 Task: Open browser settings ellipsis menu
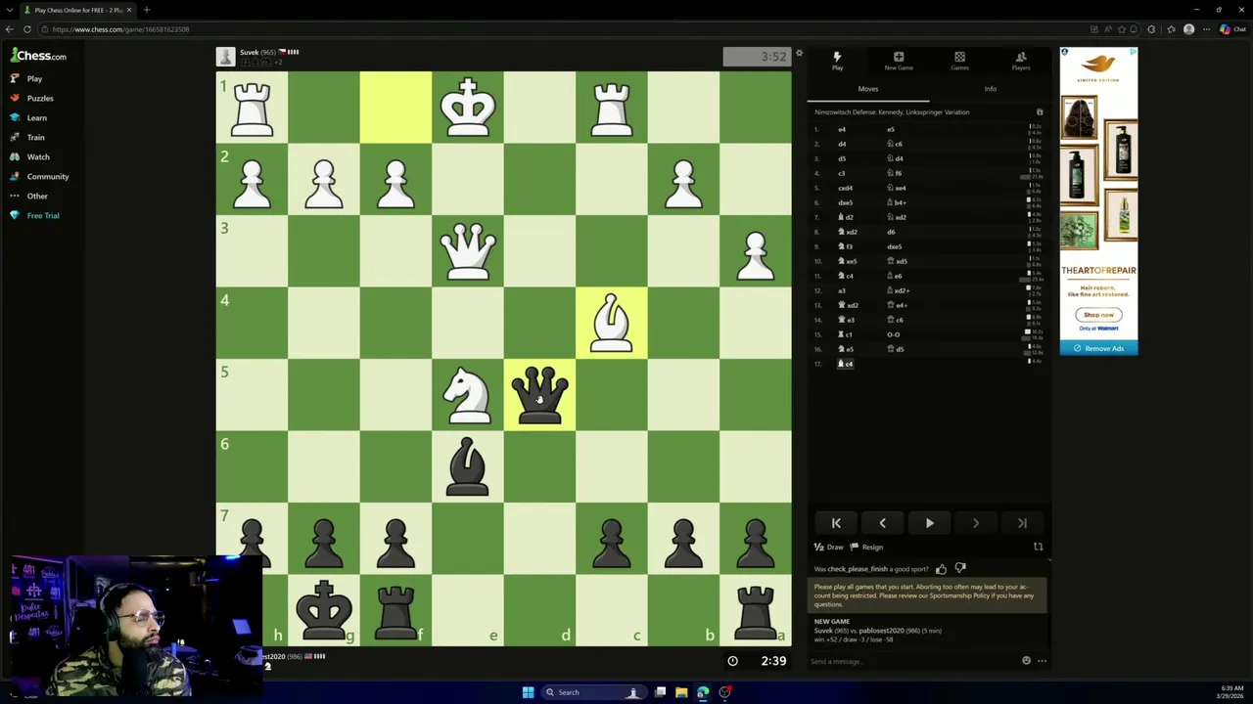1206,29
